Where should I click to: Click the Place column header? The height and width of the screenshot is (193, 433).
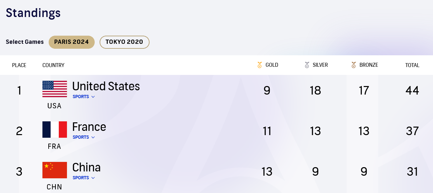[19, 65]
